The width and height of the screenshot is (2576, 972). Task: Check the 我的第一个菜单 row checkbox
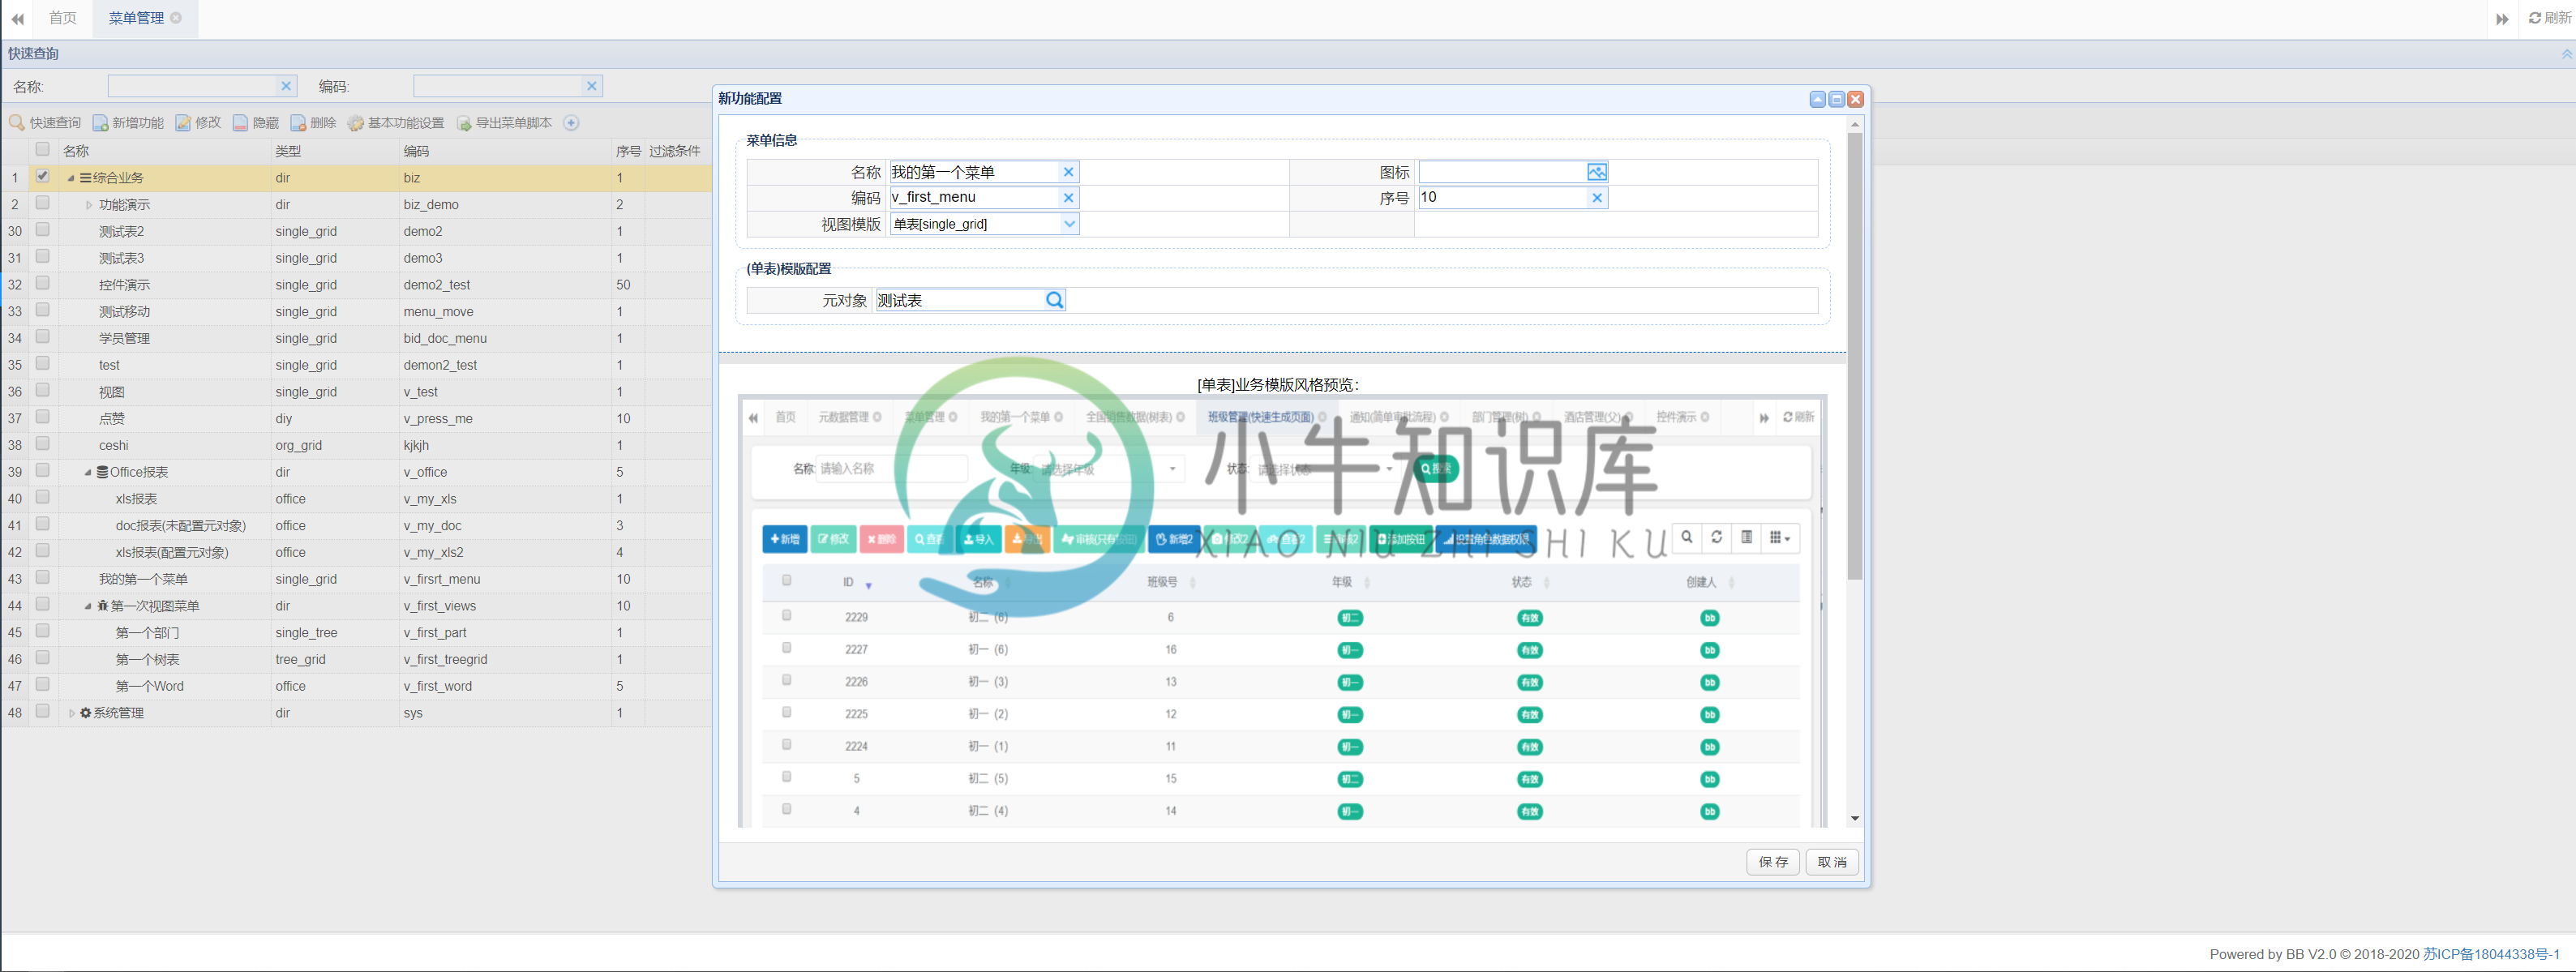(x=42, y=578)
